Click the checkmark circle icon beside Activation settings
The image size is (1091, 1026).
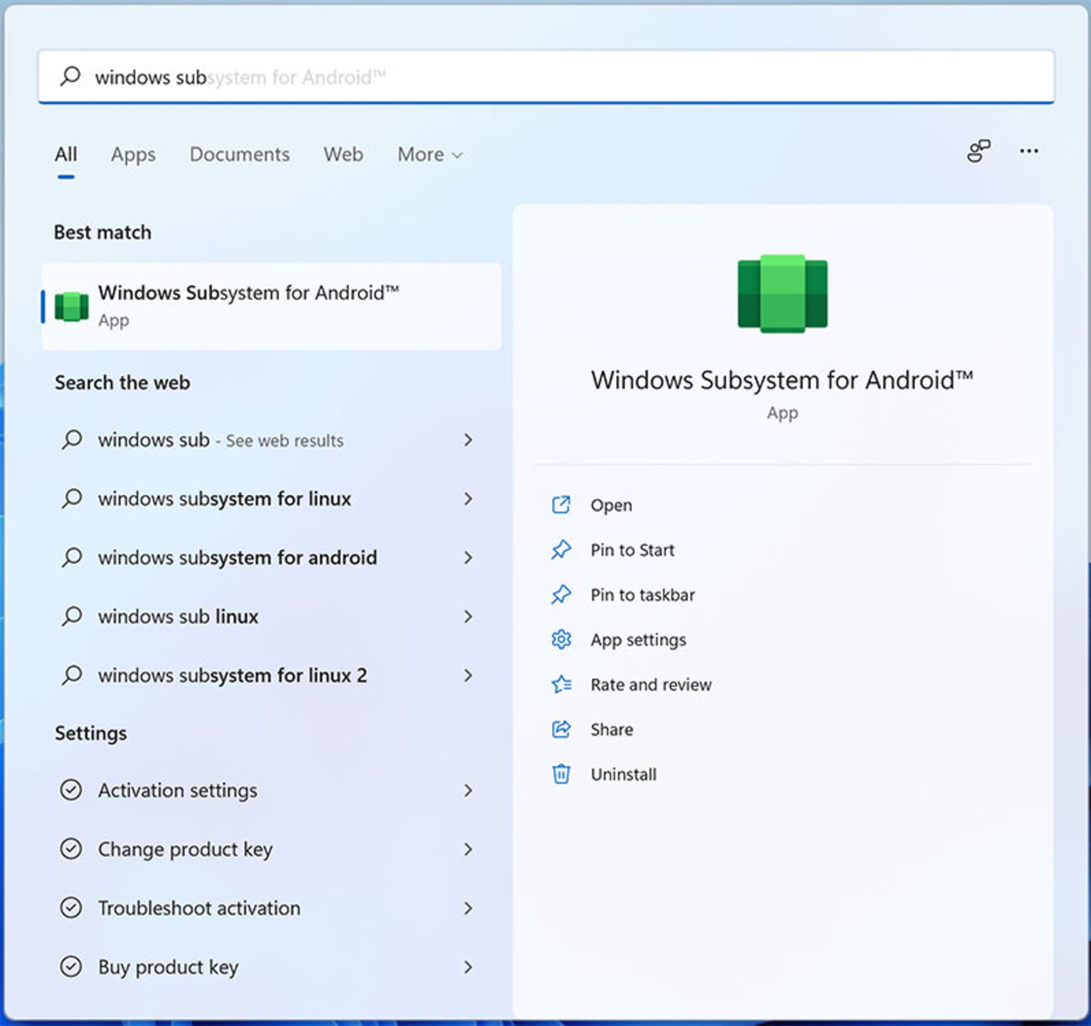coord(71,790)
